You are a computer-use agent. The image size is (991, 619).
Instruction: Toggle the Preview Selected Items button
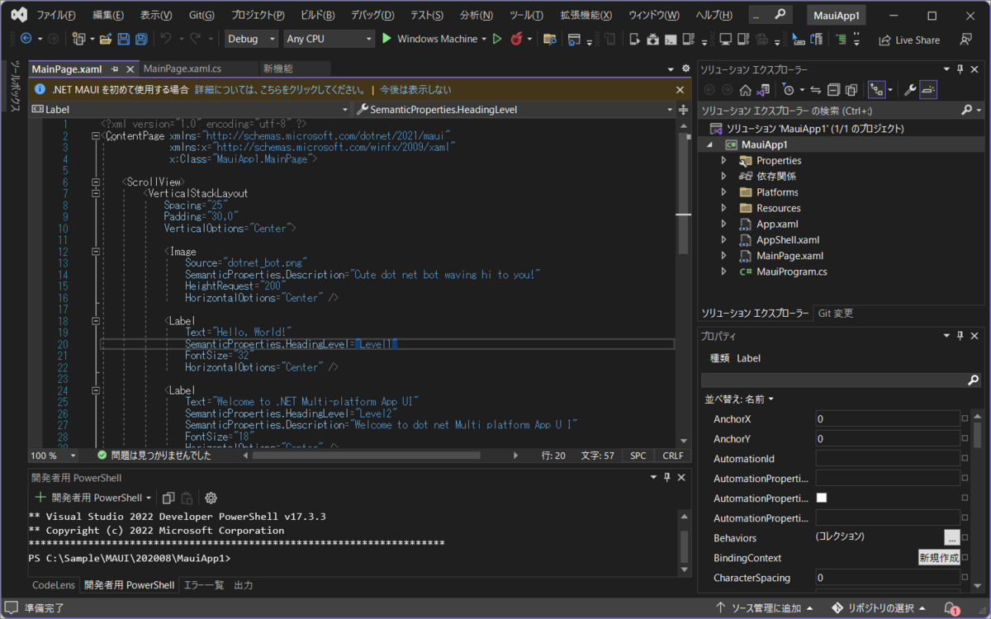(929, 90)
